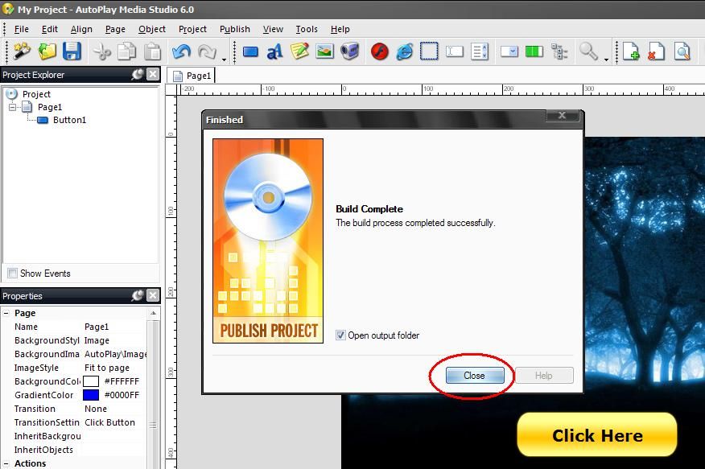Image resolution: width=705 pixels, height=469 pixels.
Task: Collapse the Page properties section
Action: click(6, 313)
